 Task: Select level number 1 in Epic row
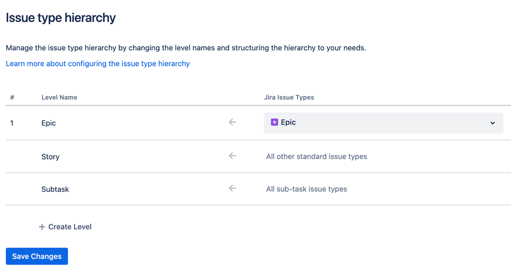tap(12, 123)
